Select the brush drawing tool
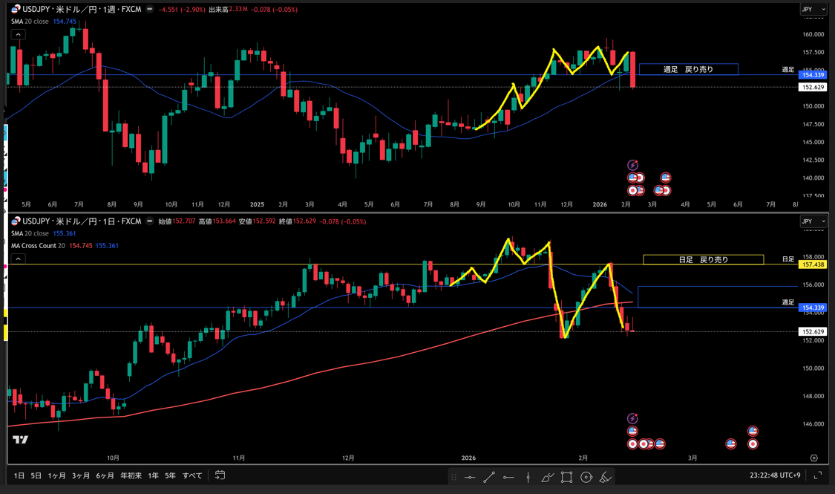Image resolution: width=835 pixels, height=494 pixels. 548,477
